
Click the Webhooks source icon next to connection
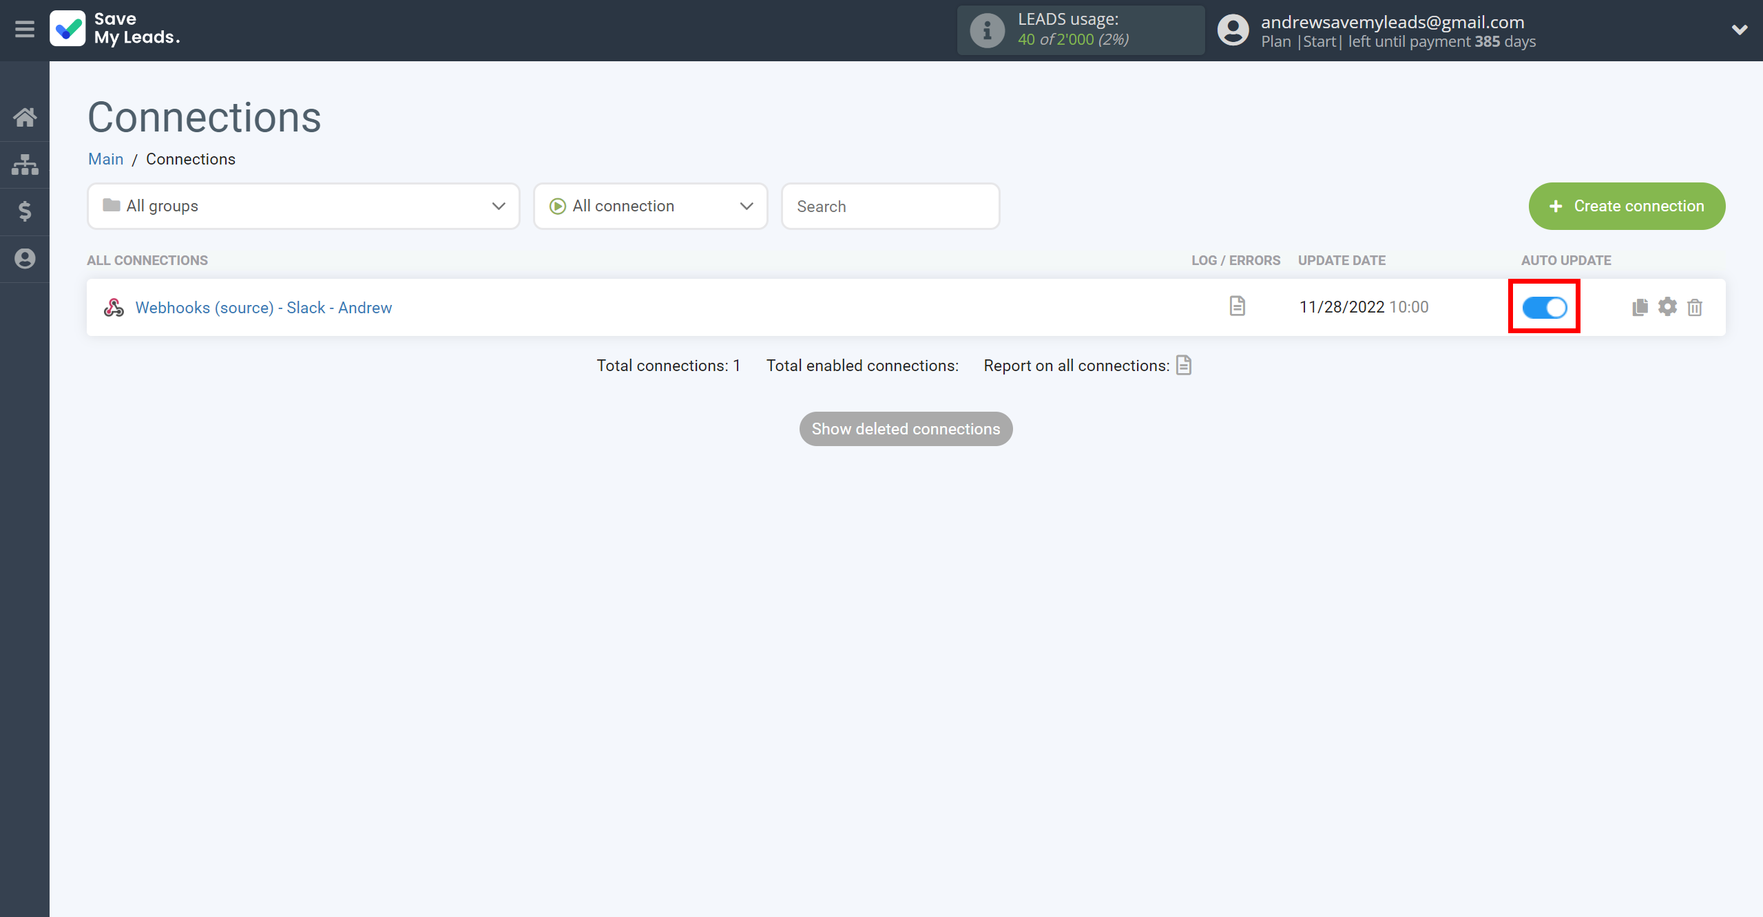coord(114,306)
